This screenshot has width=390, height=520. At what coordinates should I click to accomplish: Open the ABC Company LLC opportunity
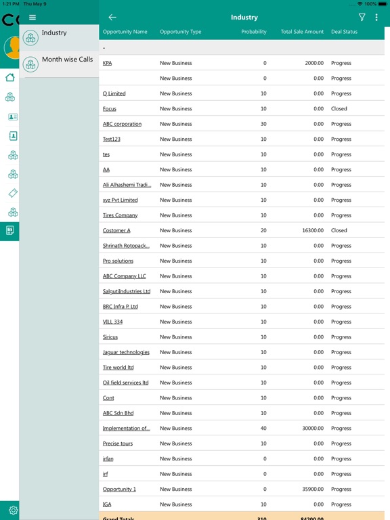125,276
